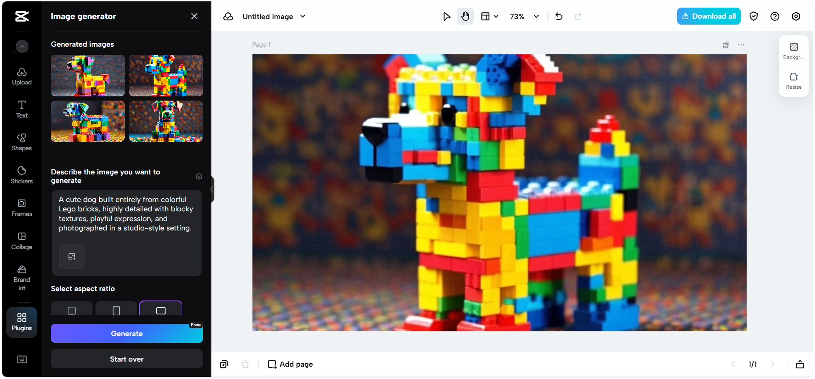Click the CapCut logo icon
Screen dimensions: 815x379
[x=22, y=17]
